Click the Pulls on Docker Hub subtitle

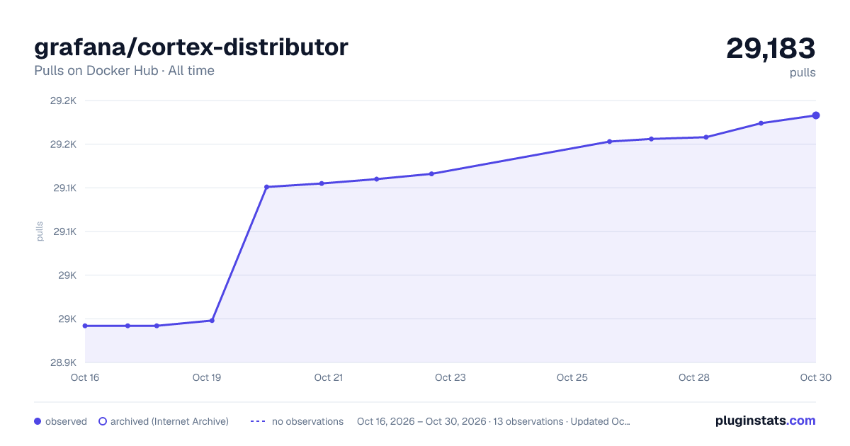pyautogui.click(x=124, y=71)
